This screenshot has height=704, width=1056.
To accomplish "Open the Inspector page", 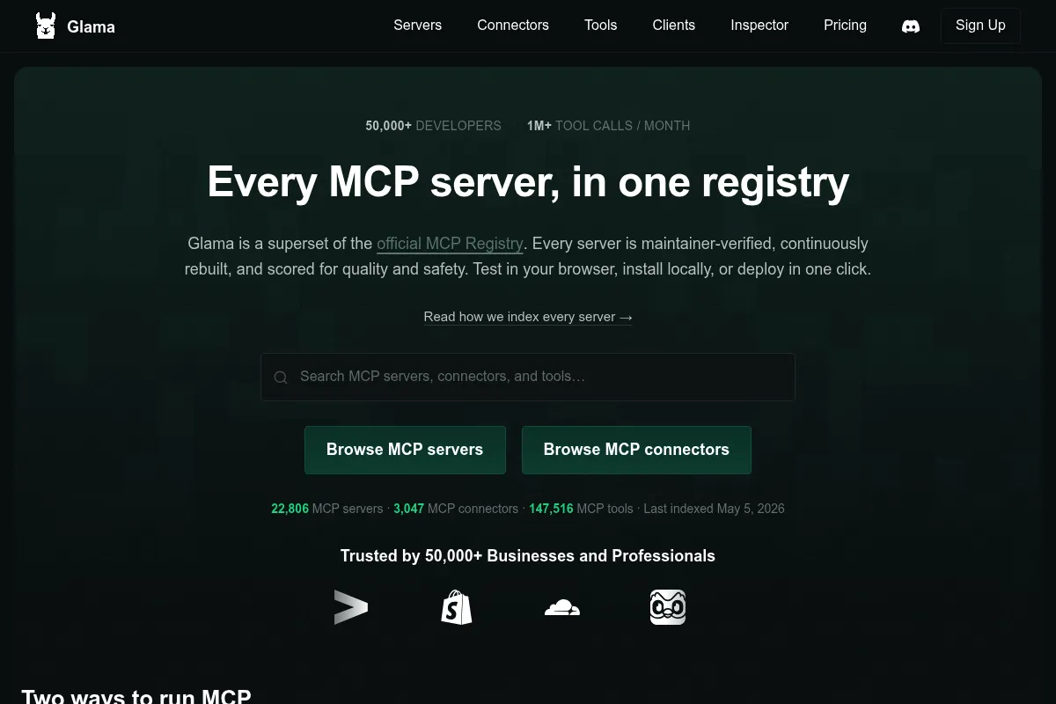I will tap(759, 26).
